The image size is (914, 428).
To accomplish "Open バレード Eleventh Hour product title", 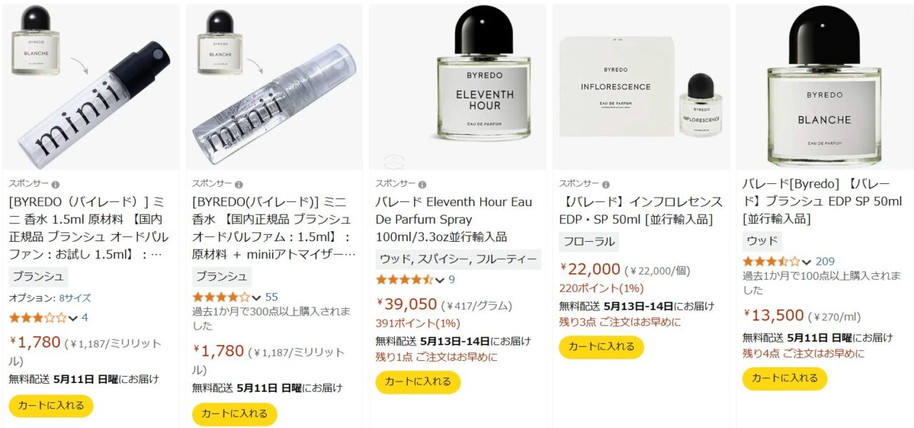I will click(x=454, y=219).
